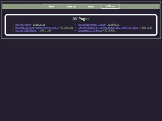Open the Lyrical Analysis of ABBA song link
162x121 pixels.
point(108,27)
